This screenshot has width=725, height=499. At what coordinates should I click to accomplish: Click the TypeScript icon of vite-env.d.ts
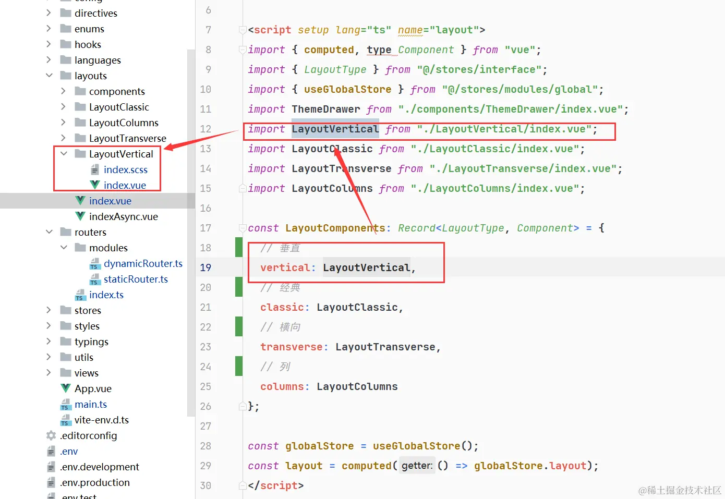click(66, 420)
